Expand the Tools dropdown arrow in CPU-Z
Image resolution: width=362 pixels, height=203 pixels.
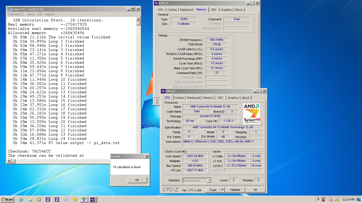click(222, 190)
